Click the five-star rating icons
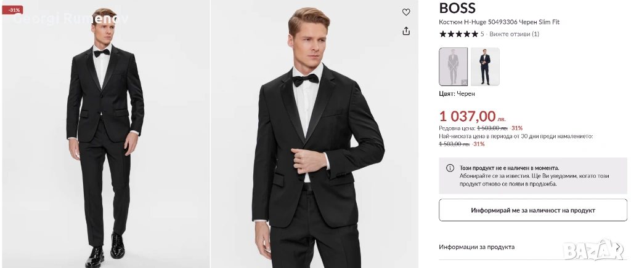 (x=458, y=34)
